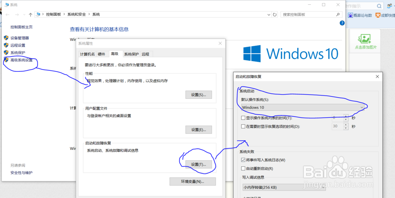Switch to the 系统保护 tab in System Properties
Viewport: 395px width, 198px height.
pos(131,54)
